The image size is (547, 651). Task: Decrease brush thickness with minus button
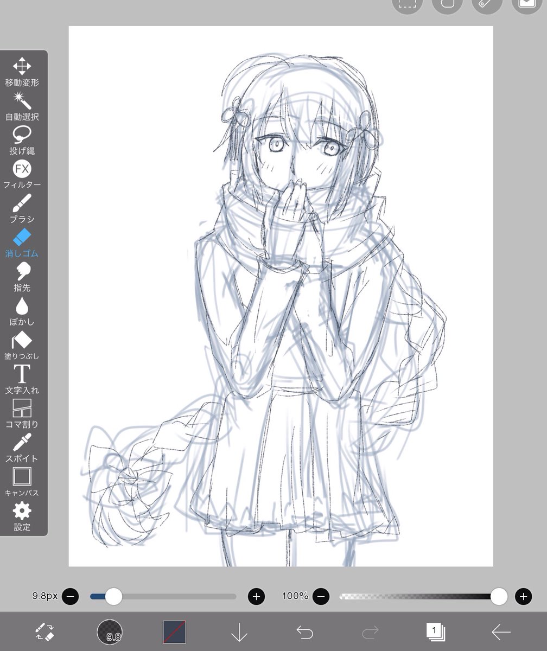coord(70,597)
